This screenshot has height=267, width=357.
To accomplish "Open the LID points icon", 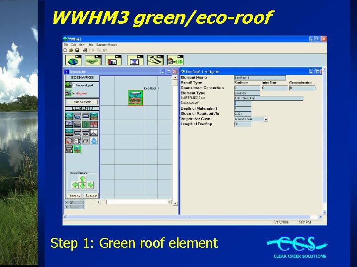I will click(175, 60).
